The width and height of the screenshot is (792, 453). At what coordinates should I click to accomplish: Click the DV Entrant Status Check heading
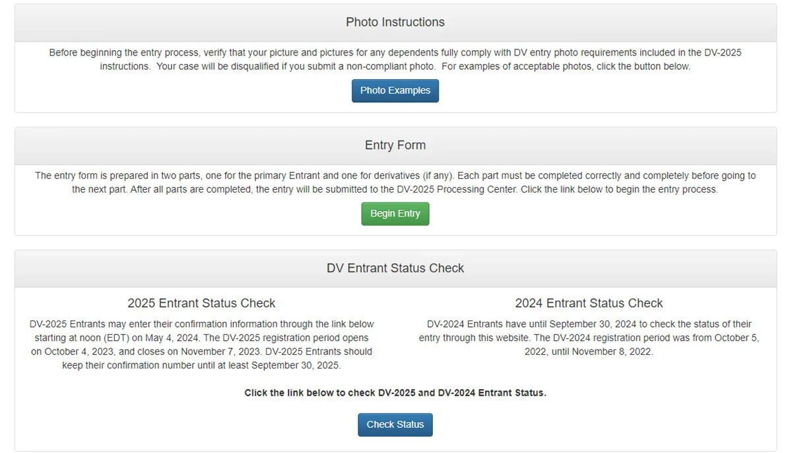click(x=395, y=268)
